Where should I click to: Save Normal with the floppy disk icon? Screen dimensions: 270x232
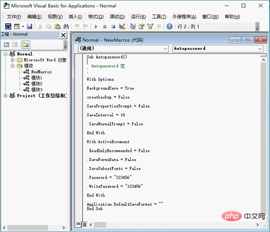(x=29, y=26)
